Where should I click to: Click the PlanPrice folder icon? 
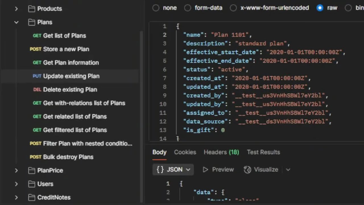[x=32, y=171]
